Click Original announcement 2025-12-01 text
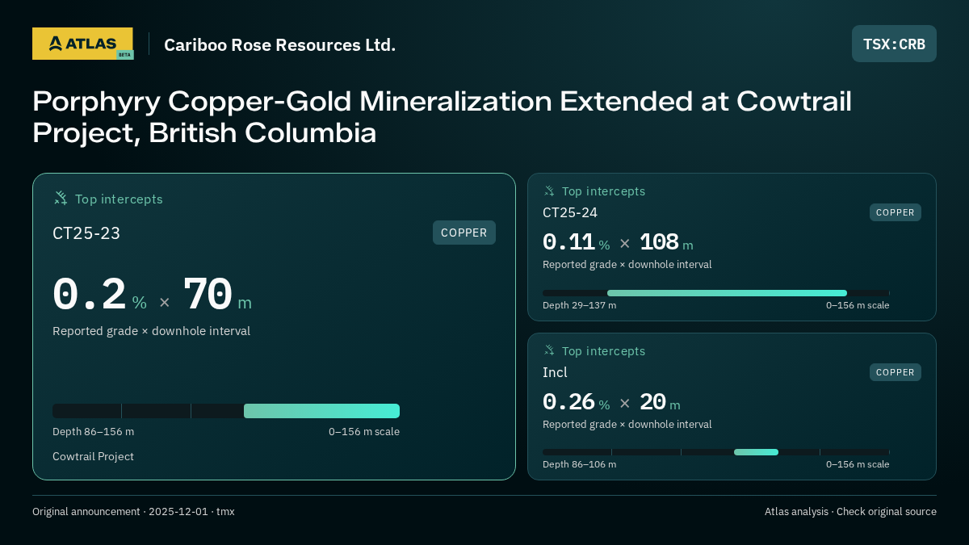 (133, 511)
